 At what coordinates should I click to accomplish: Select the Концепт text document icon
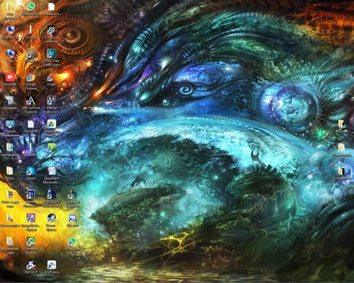point(31,124)
